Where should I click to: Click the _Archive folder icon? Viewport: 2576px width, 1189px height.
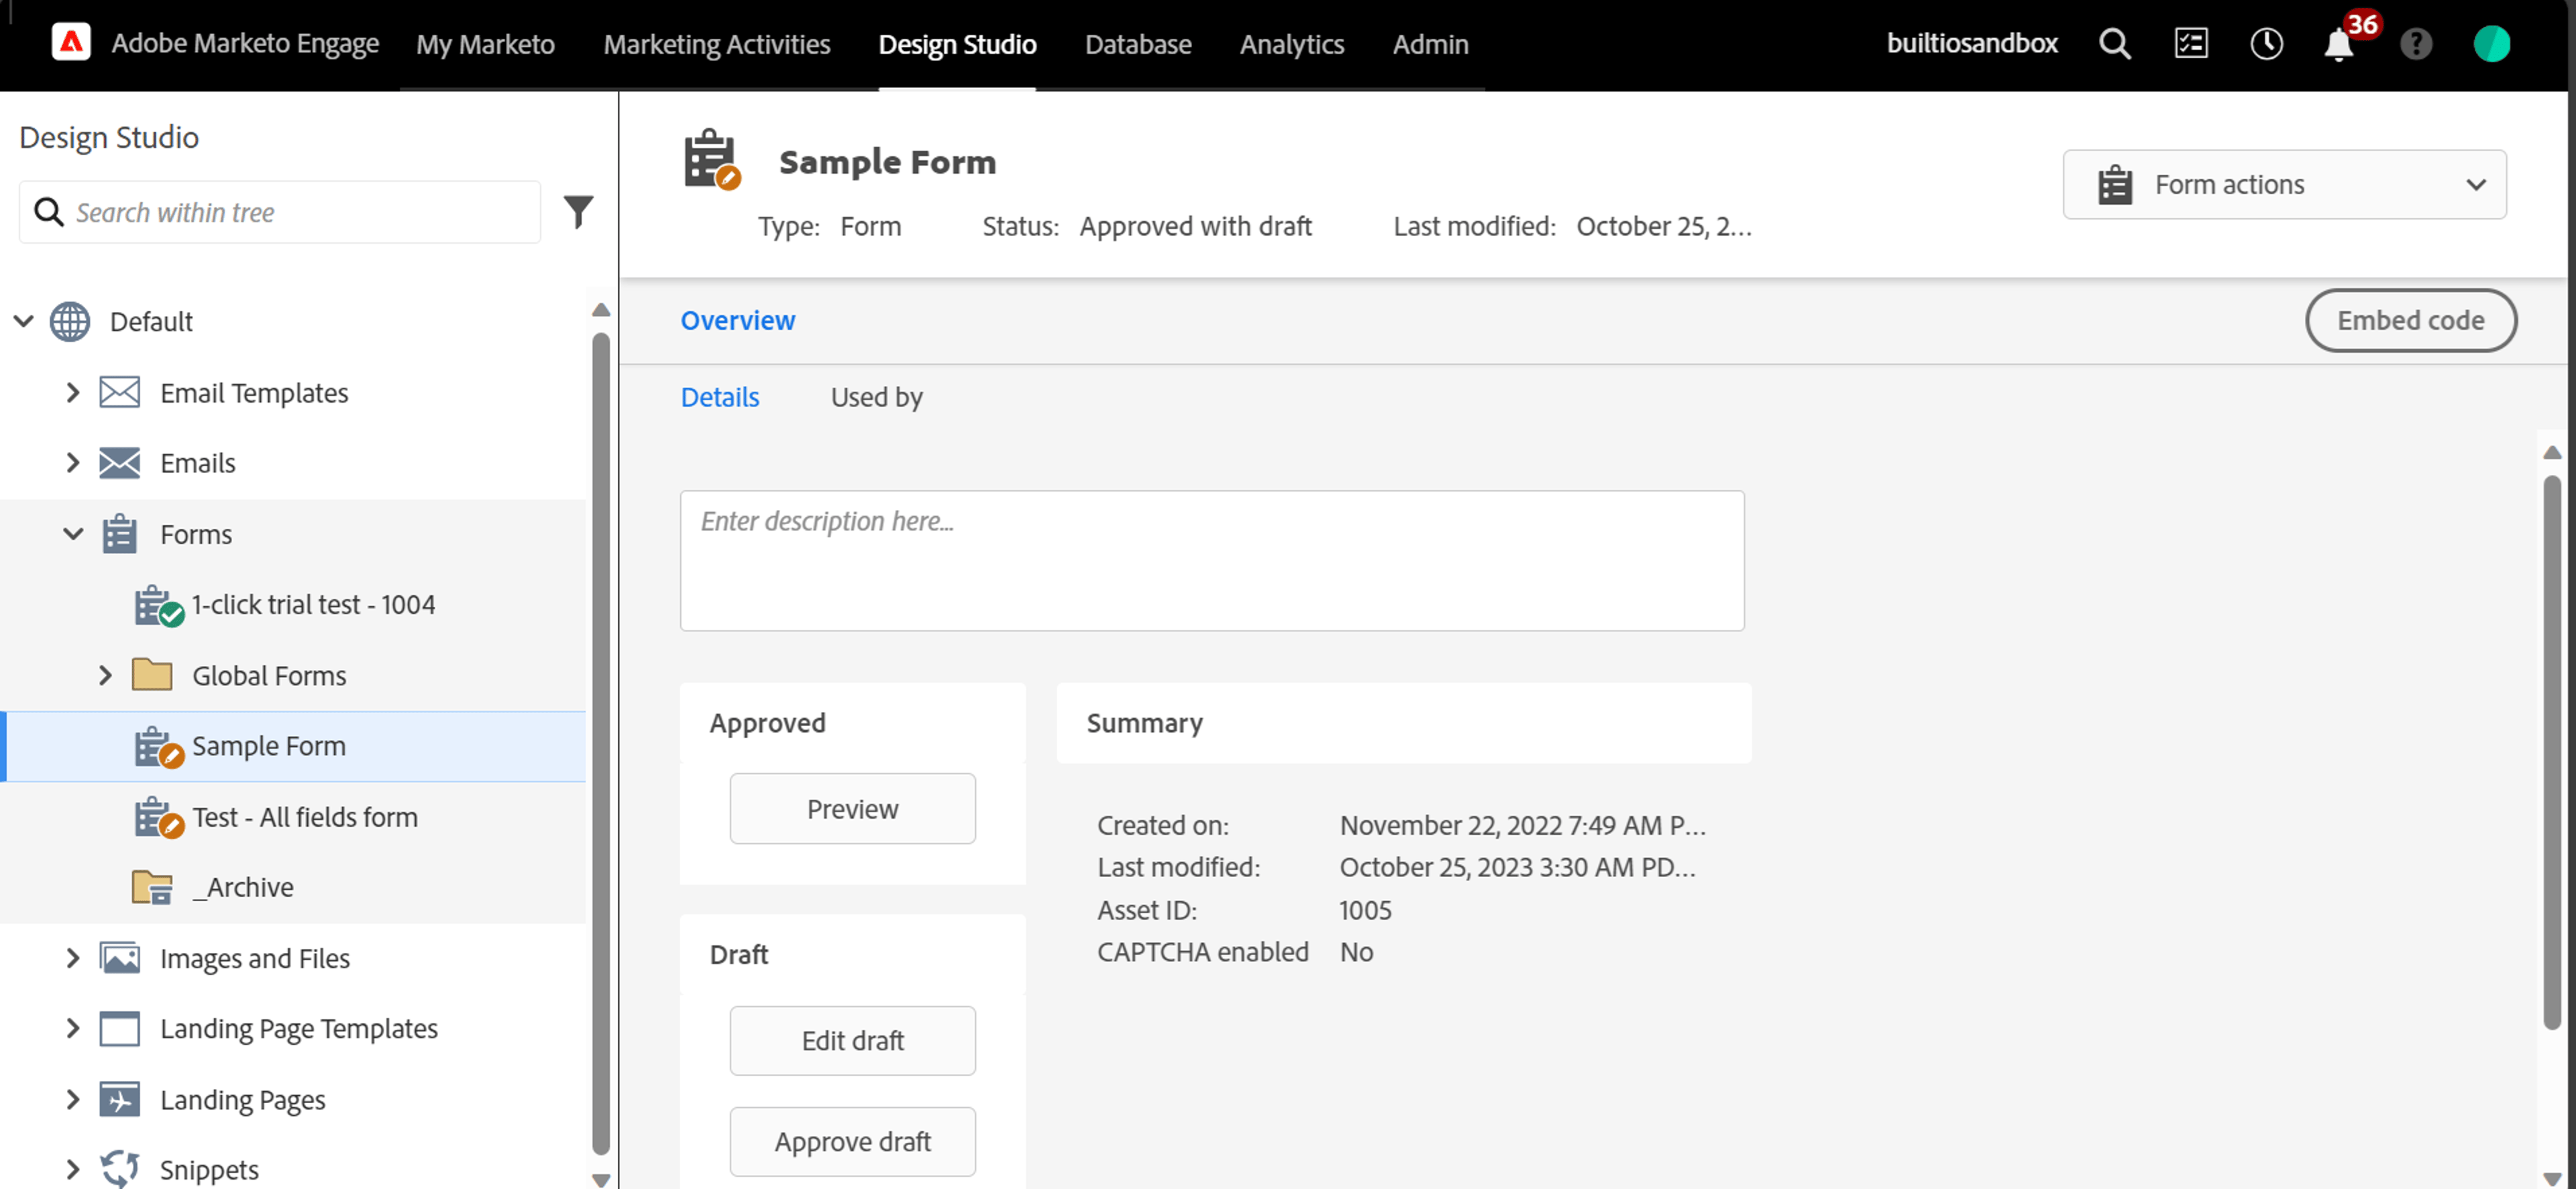[152, 887]
